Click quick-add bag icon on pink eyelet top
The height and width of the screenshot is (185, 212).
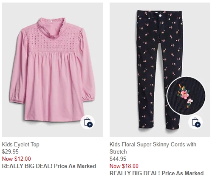(88, 122)
